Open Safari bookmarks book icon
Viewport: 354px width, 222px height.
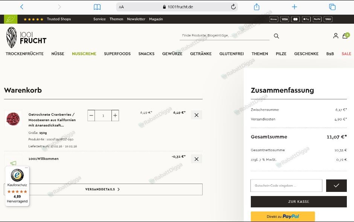tap(97, 7)
